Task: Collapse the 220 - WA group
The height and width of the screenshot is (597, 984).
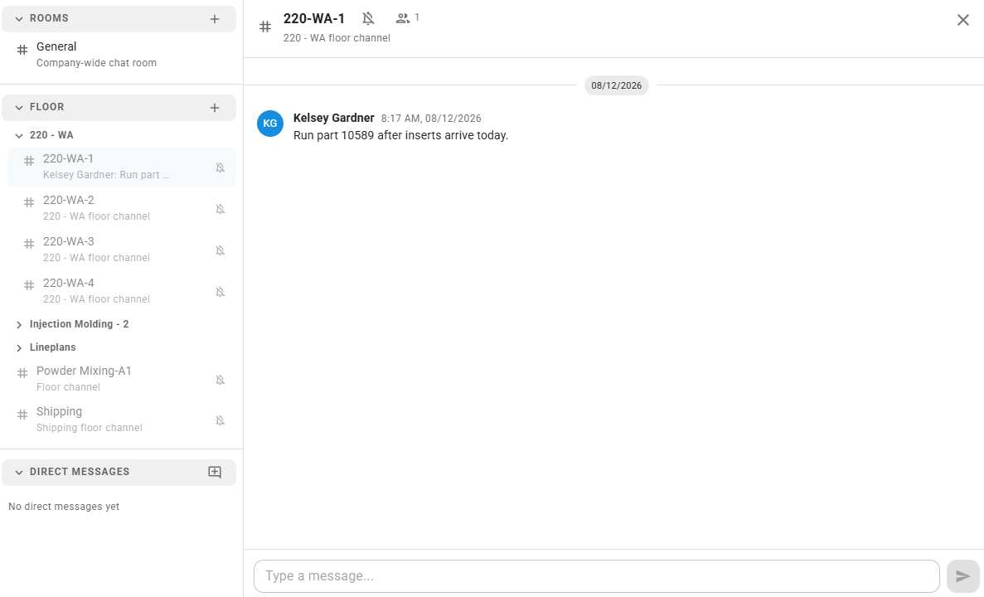Action: tap(19, 136)
